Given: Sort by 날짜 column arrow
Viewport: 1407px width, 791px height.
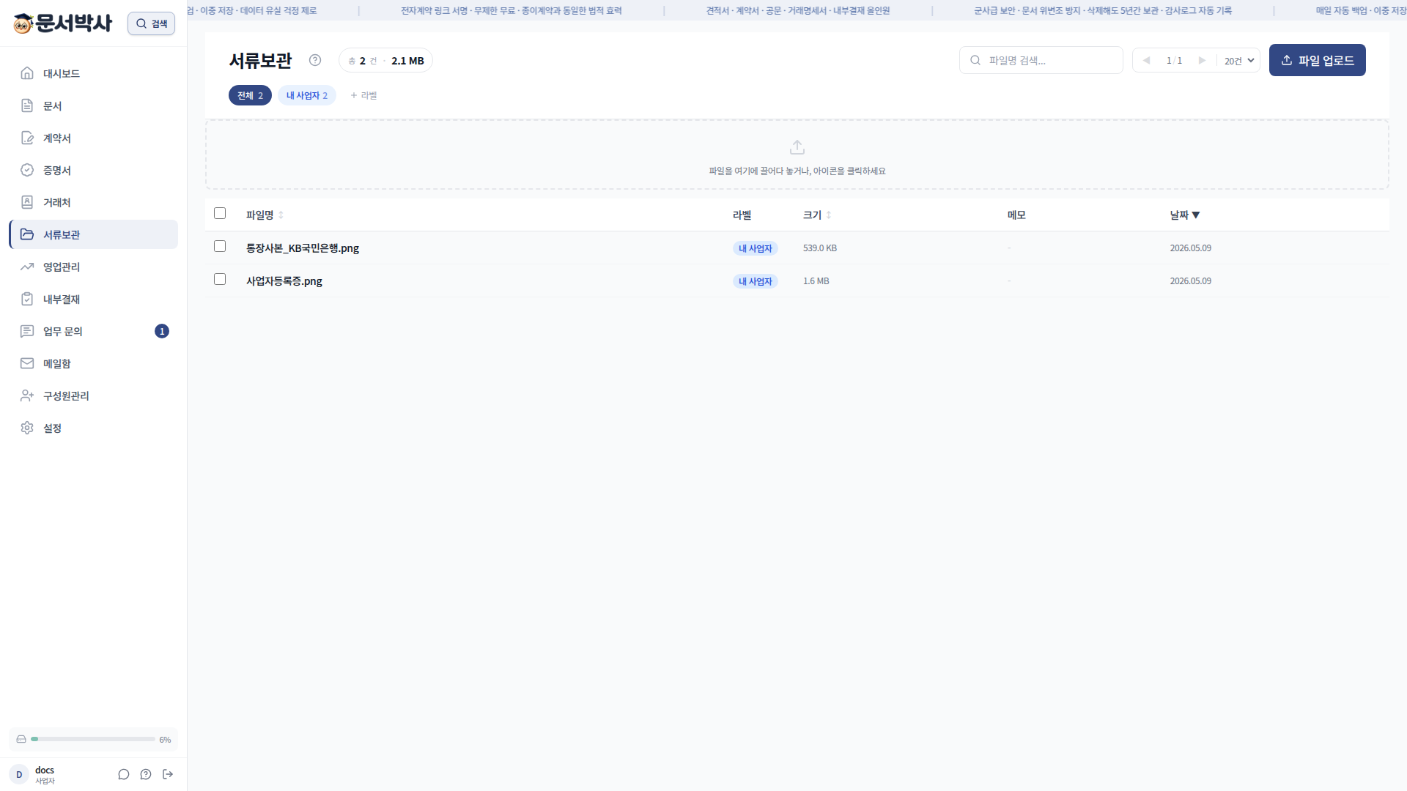Looking at the screenshot, I should click(x=1196, y=215).
